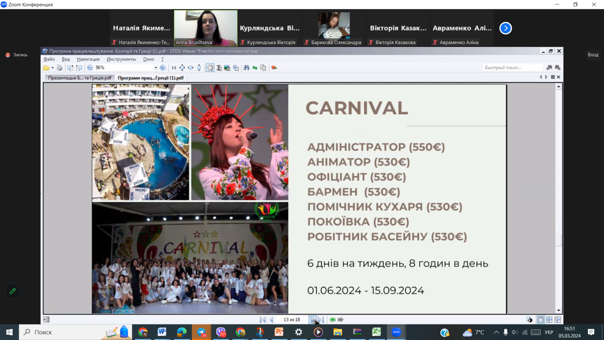Click the zoom in plus button
This screenshot has width=604, height=340.
(x=163, y=68)
